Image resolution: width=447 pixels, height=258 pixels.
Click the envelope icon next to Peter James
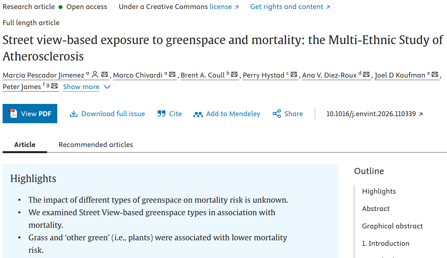pyautogui.click(x=54, y=86)
